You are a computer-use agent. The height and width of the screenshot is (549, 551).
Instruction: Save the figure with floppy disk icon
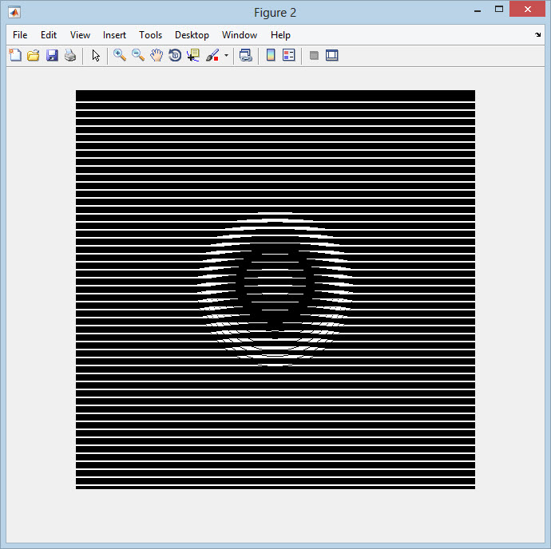coord(52,56)
